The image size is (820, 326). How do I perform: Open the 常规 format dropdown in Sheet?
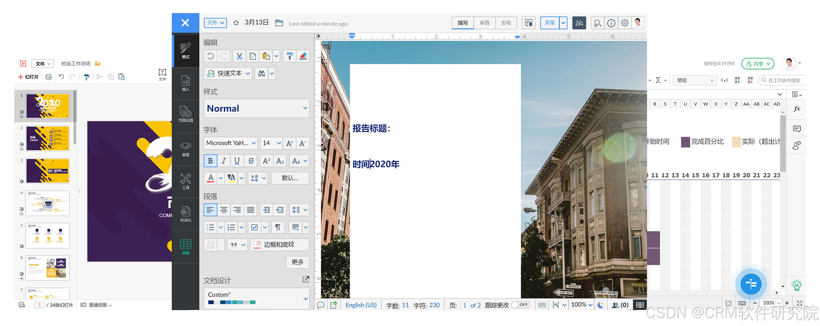tap(696, 80)
